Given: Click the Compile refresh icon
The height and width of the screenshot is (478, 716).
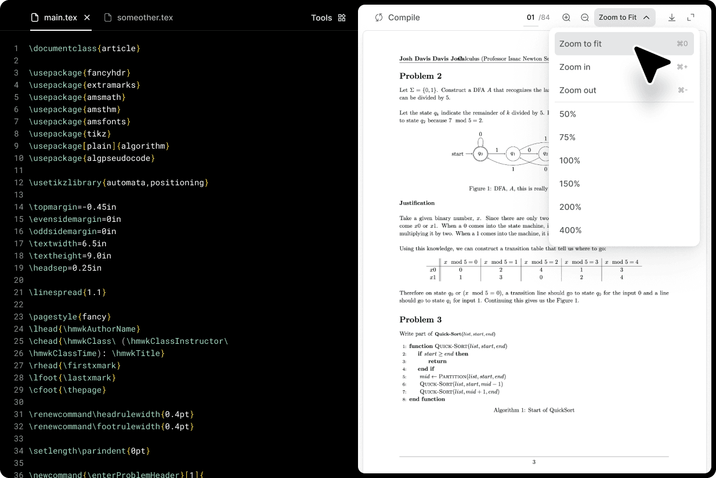Looking at the screenshot, I should tap(379, 17).
